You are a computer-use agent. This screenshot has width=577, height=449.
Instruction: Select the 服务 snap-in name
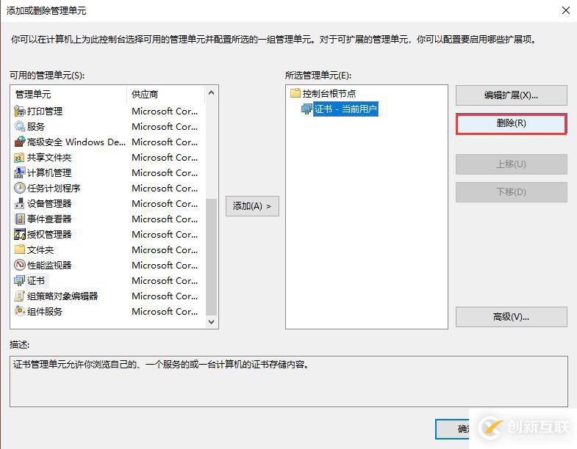click(x=36, y=126)
